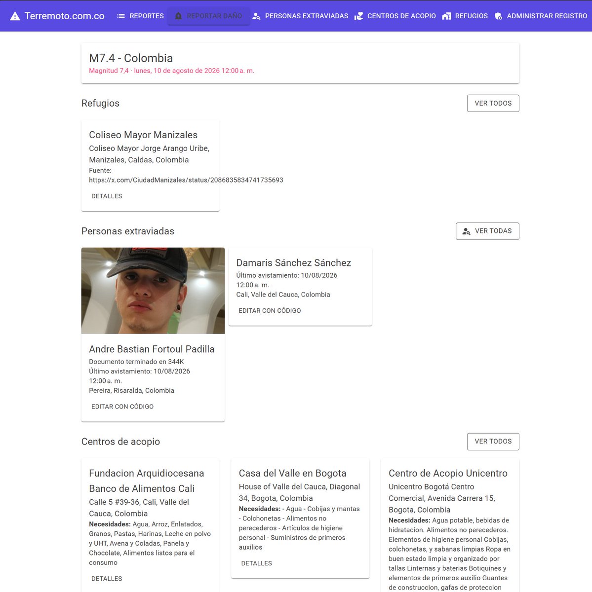Click the x.com CiudadManizales source URL
Screen dimensions: 592x592
click(x=186, y=180)
